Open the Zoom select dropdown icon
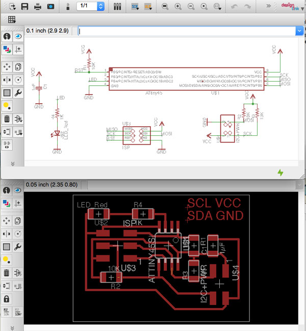The height and width of the screenshot is (331, 306). [217, 7]
